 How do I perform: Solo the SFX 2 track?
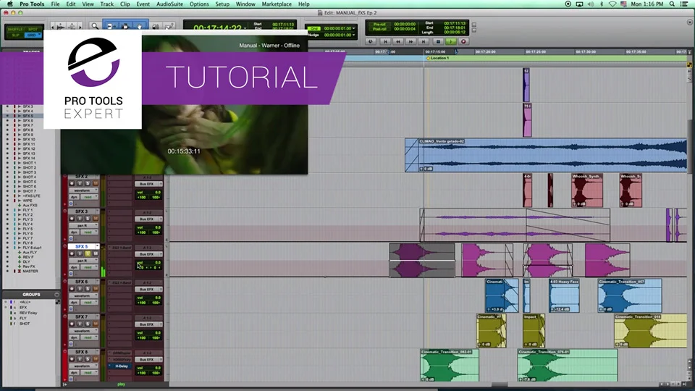coord(88,183)
